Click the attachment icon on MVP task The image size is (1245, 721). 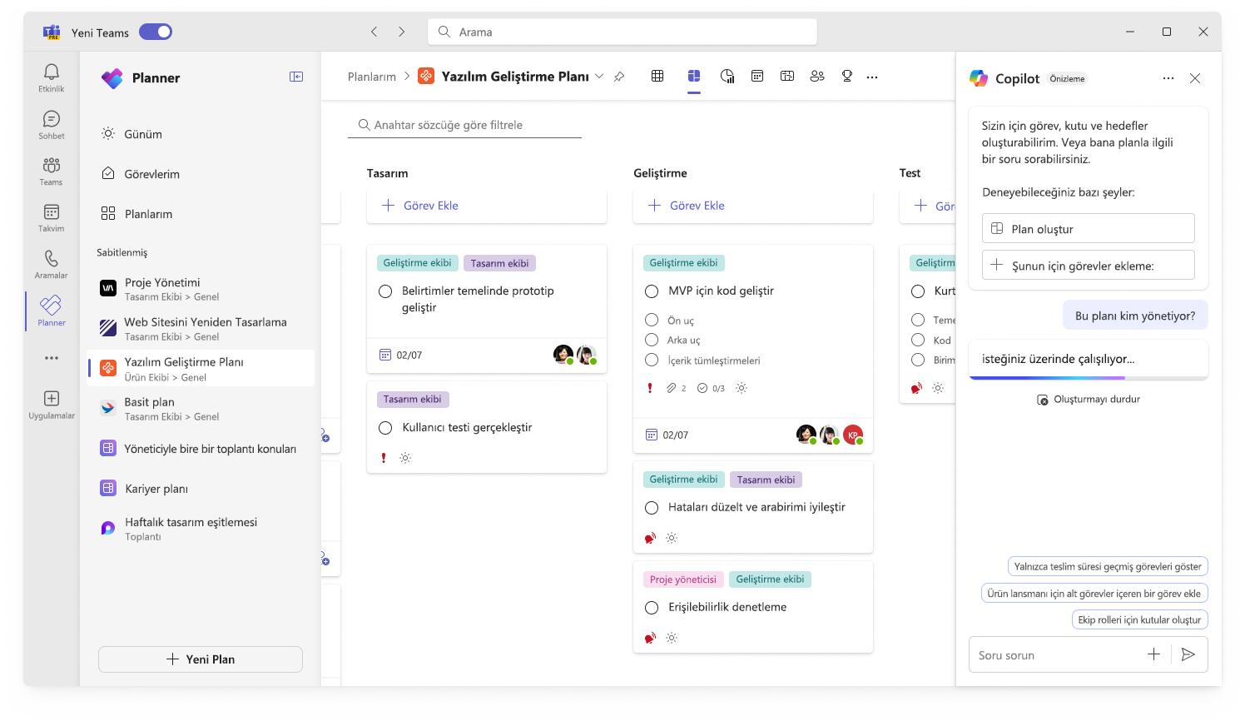click(671, 388)
